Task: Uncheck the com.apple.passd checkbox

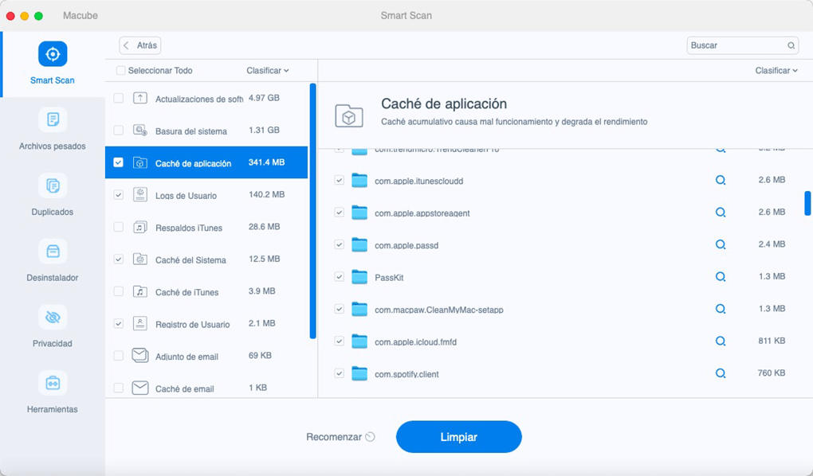Action: tap(339, 244)
